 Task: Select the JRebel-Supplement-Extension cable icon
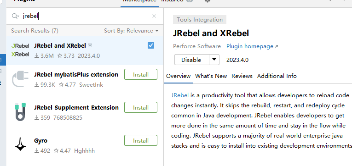click(x=20, y=111)
